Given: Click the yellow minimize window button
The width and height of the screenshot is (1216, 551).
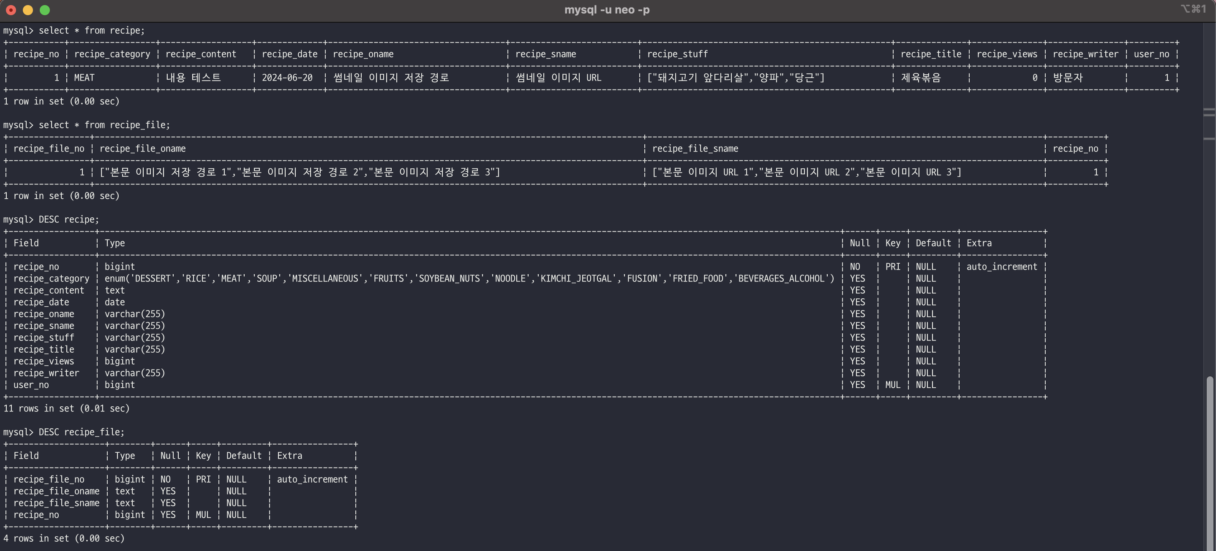Looking at the screenshot, I should click(28, 10).
